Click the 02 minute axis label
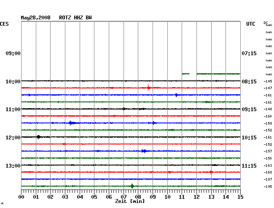 50,197
